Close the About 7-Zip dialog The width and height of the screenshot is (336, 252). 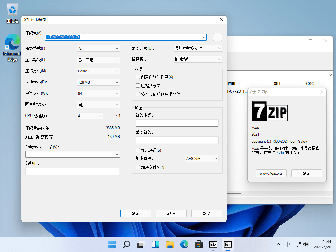pyautogui.click(x=322, y=92)
